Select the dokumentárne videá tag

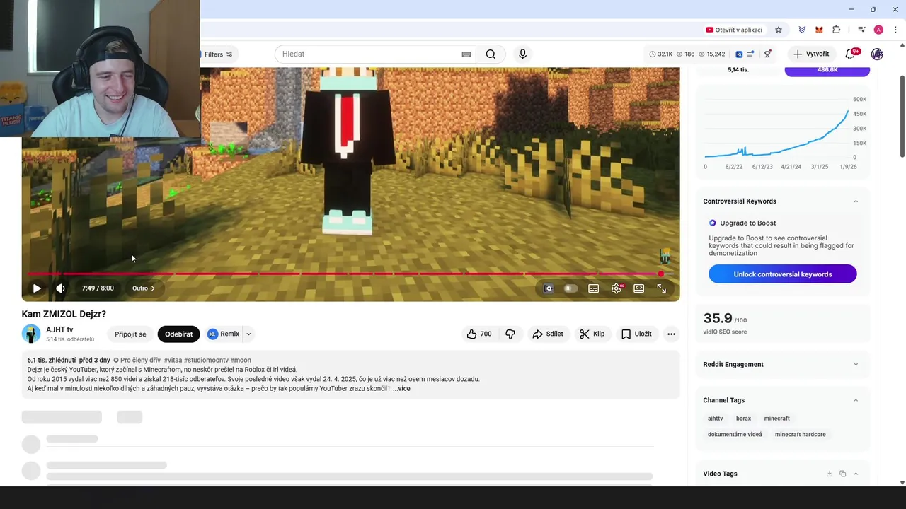pos(735,435)
